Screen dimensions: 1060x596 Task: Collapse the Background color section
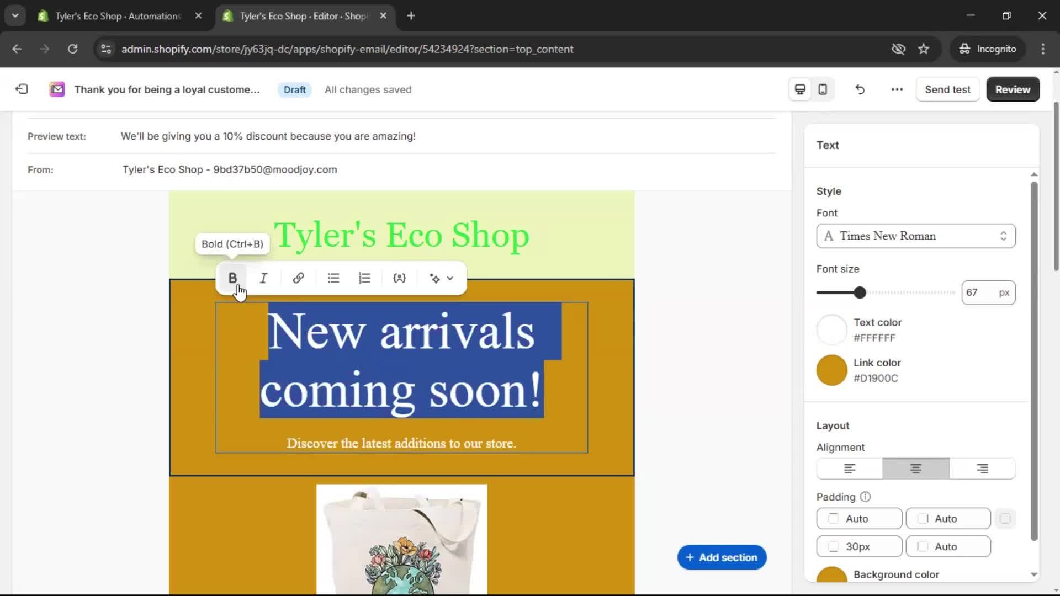pos(1033,575)
